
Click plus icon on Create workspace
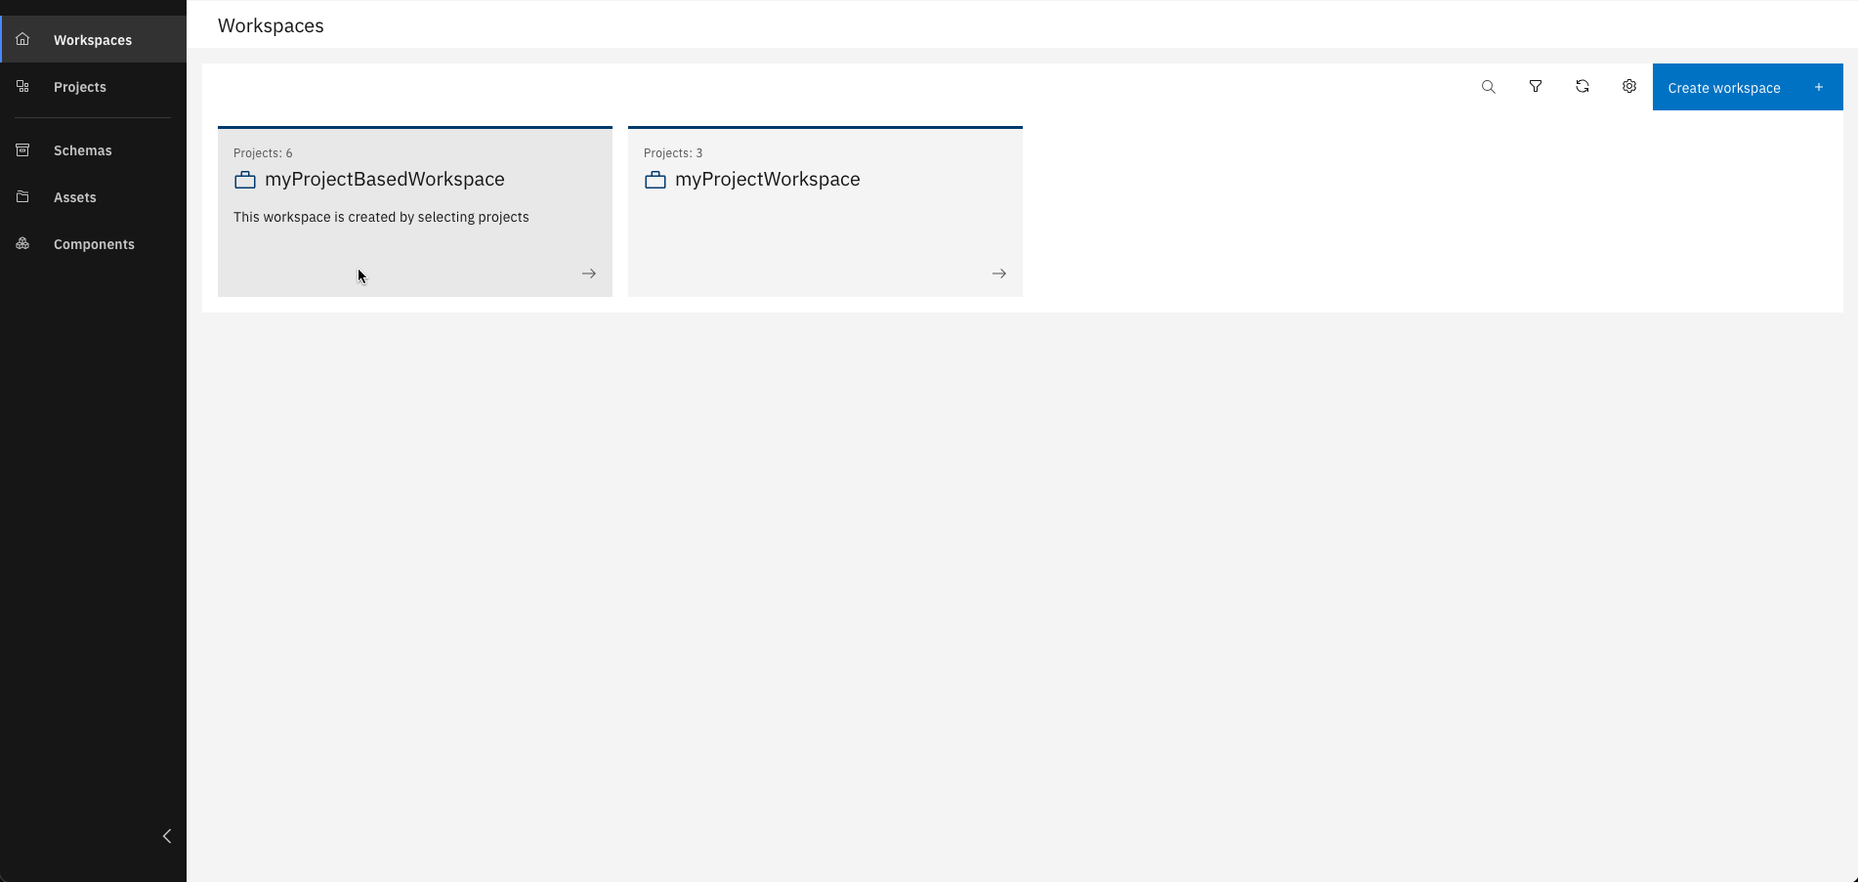[1818, 87]
